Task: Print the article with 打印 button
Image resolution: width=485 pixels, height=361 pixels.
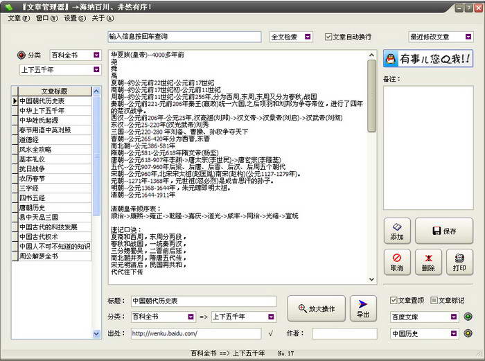Action: pyautogui.click(x=459, y=262)
